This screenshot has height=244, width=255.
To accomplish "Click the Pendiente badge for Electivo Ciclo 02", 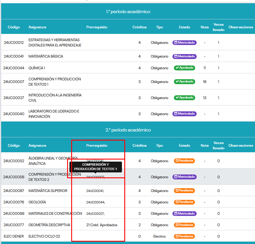I will (184, 236).
